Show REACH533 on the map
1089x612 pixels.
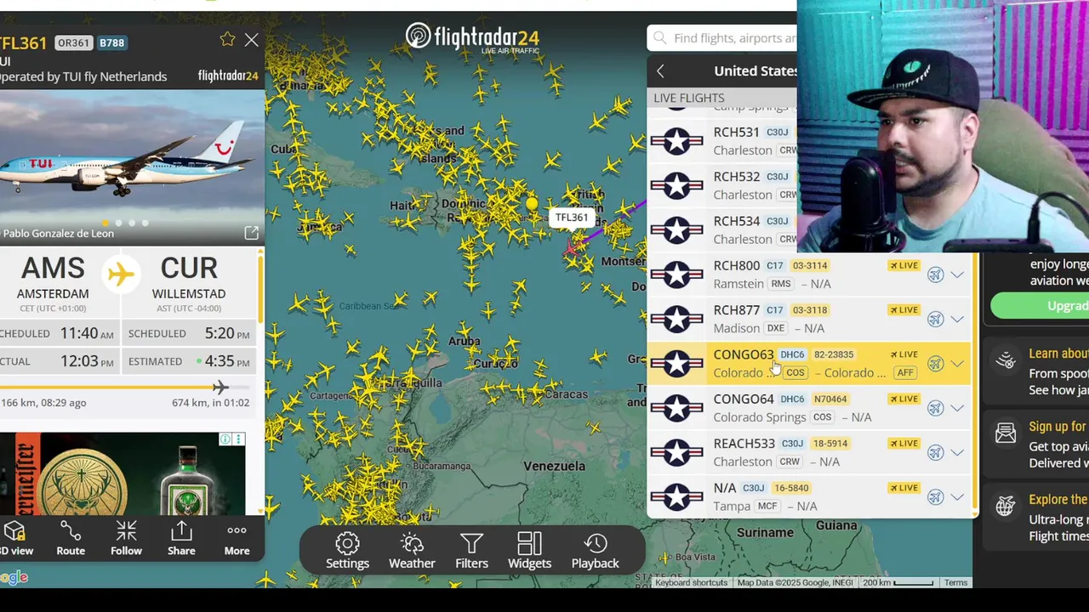(935, 452)
